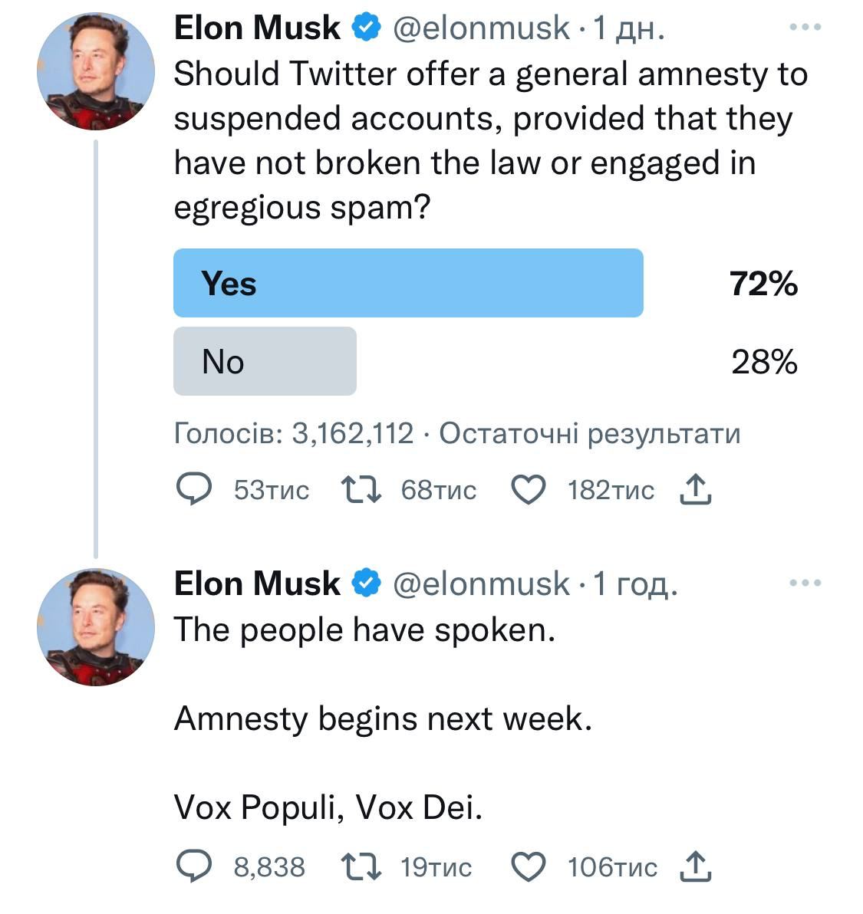
Task: Open more options on the poll tweet
Action: click(805, 28)
